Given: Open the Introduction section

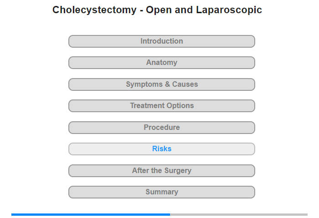Looking at the screenshot, I should [162, 41].
